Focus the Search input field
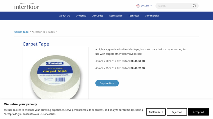Screen dimensions: 213x119 pos(174,6)
